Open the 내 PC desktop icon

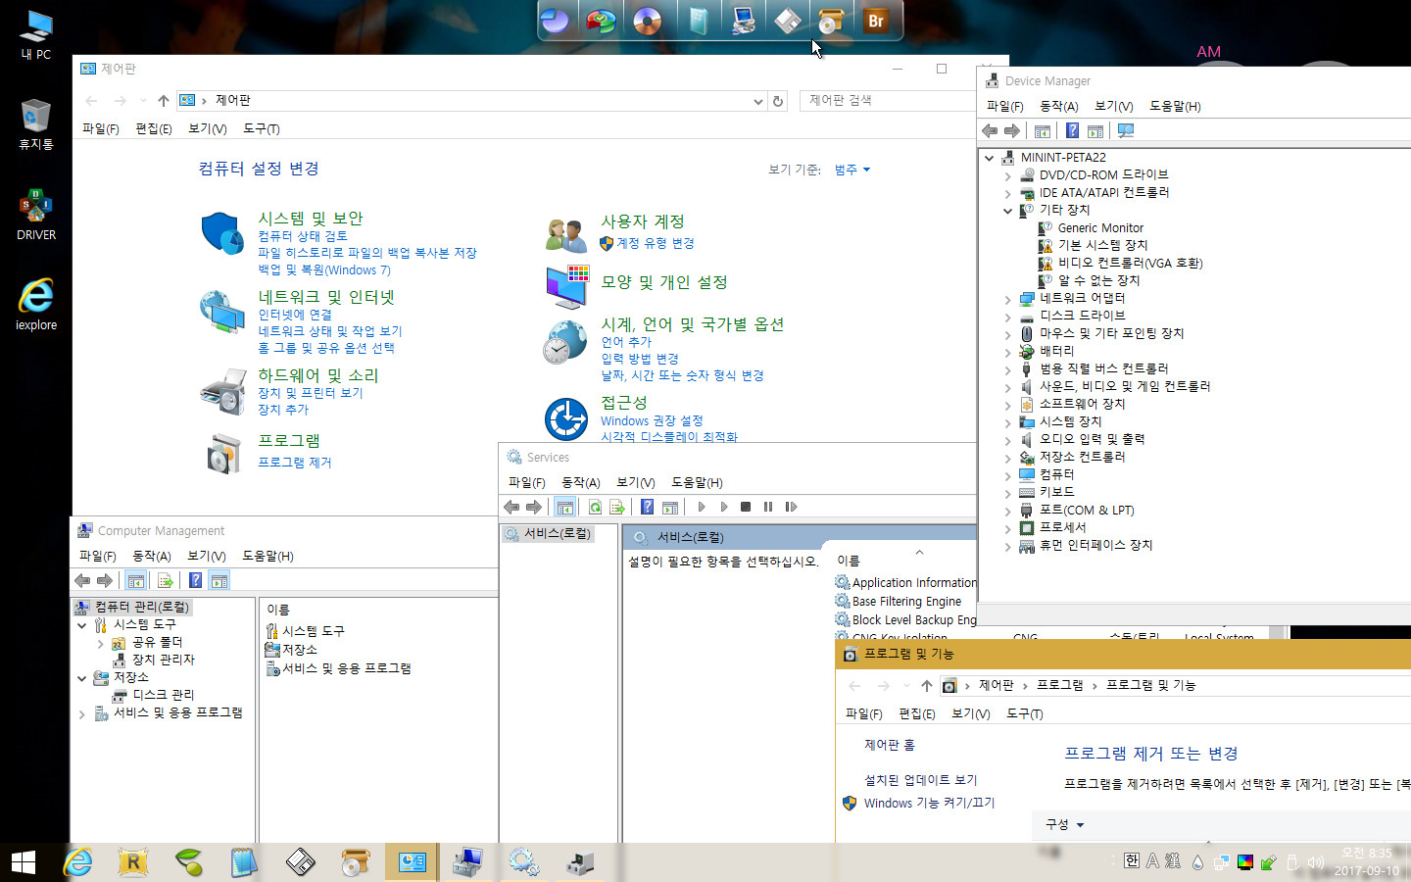click(36, 35)
